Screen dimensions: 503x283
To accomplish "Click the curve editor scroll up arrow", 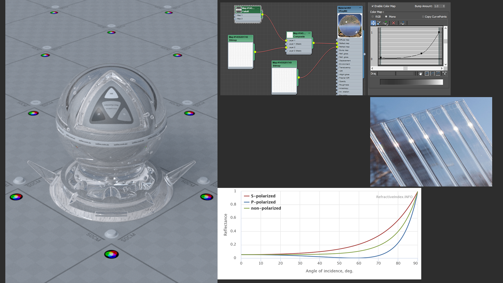I will pyautogui.click(x=445, y=28).
